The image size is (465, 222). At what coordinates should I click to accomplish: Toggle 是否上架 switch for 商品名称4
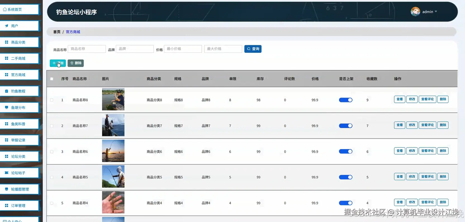click(x=346, y=203)
